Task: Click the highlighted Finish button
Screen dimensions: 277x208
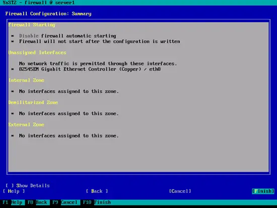Action: (x=263, y=191)
